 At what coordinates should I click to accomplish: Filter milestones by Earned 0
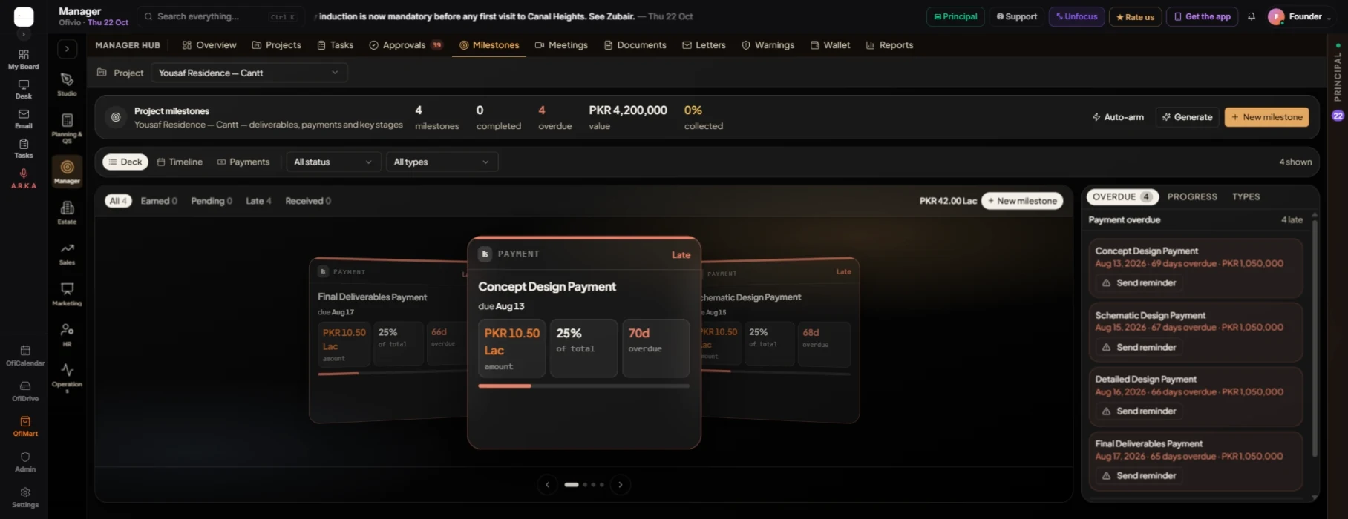[159, 201]
